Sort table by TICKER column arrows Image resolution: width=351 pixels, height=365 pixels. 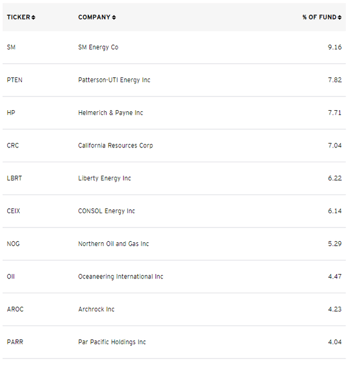pos(33,18)
